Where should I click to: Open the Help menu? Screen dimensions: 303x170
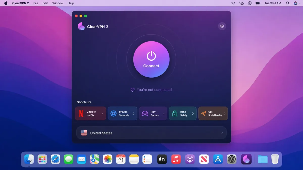coord(71,3)
